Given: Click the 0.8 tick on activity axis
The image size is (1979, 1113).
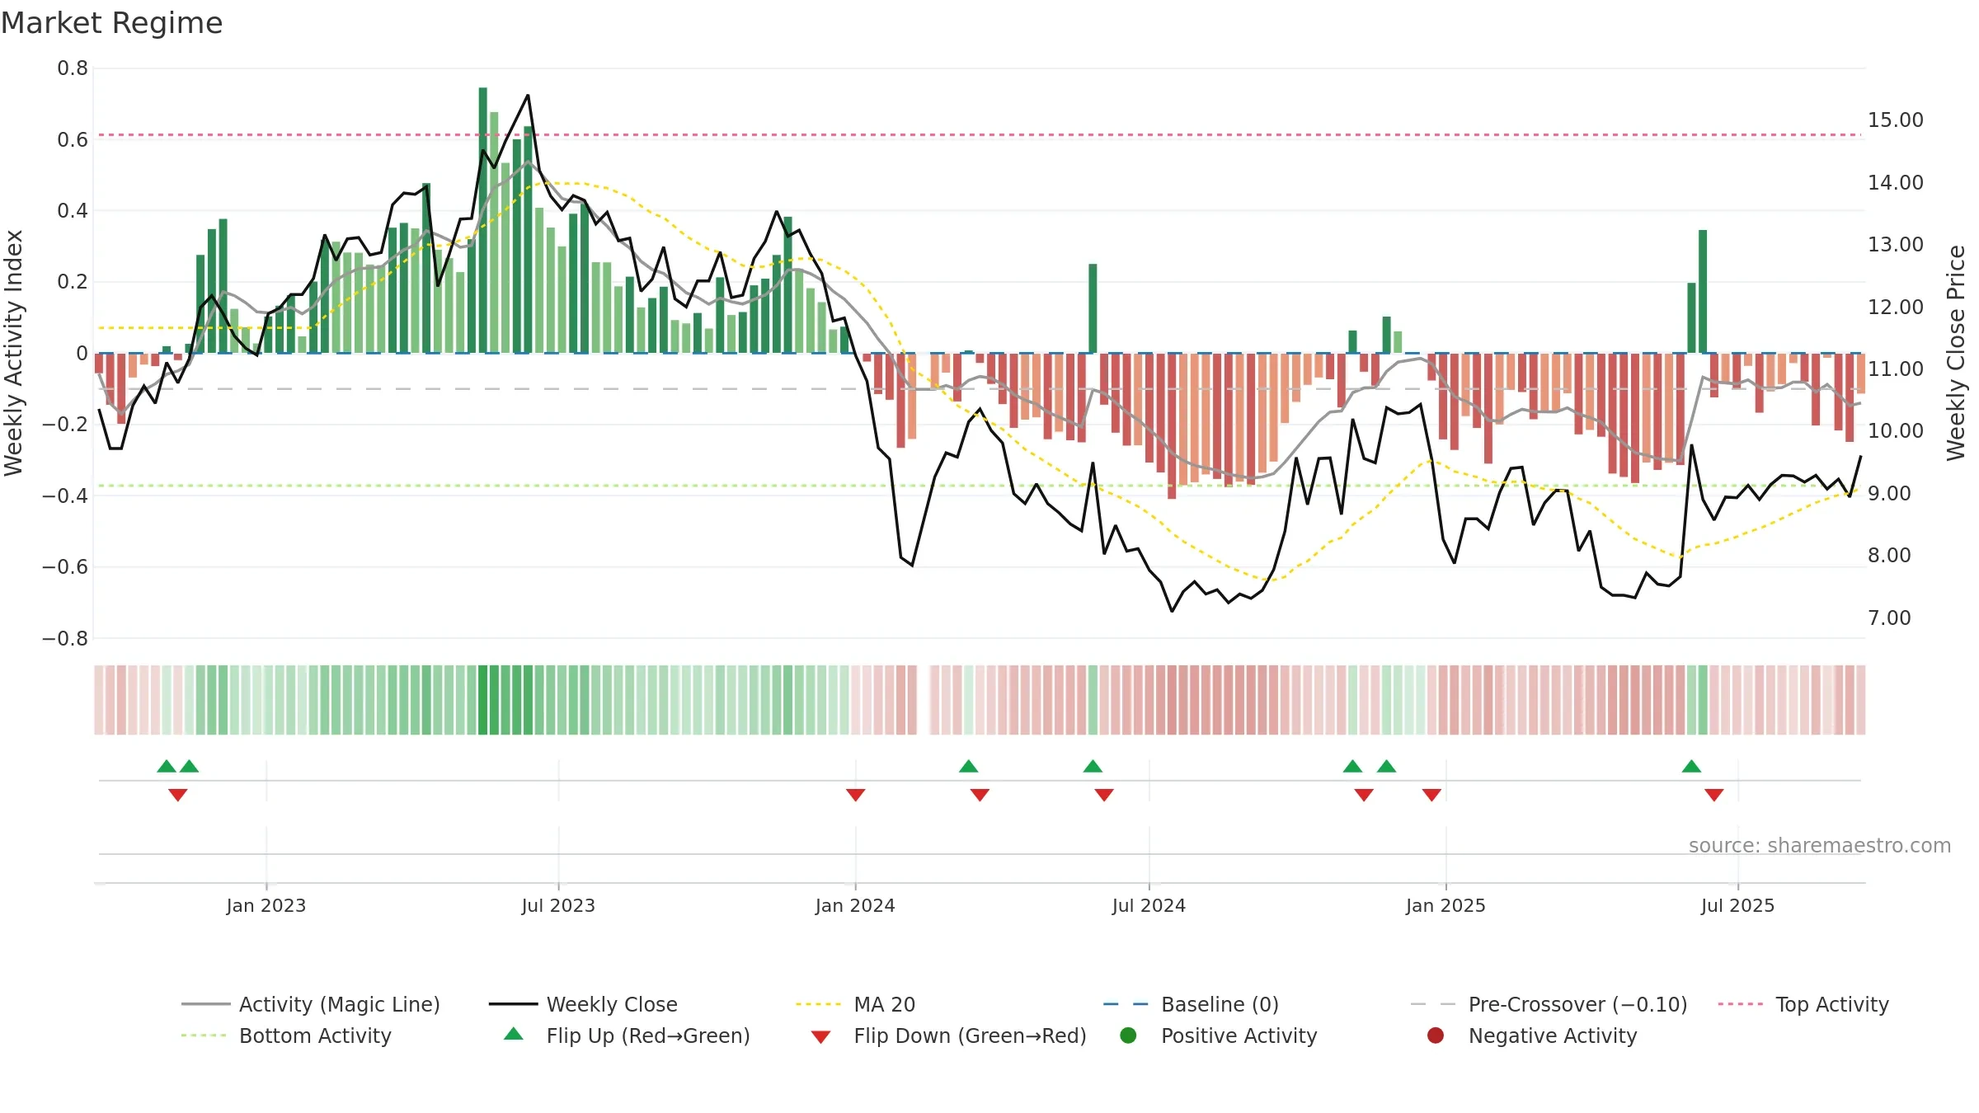Looking at the screenshot, I should 73,68.
